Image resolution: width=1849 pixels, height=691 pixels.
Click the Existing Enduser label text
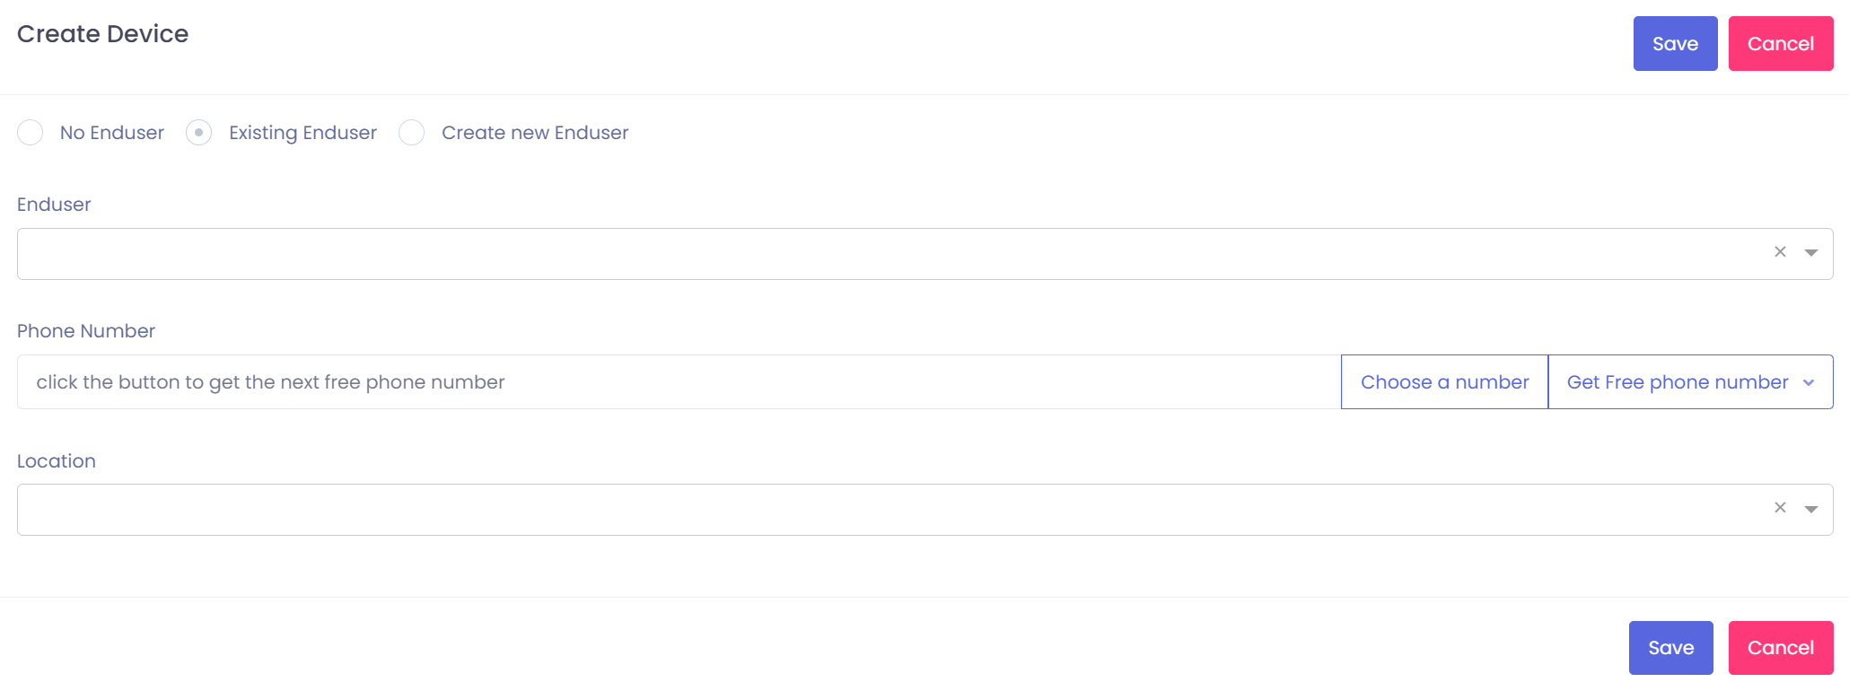302,133
